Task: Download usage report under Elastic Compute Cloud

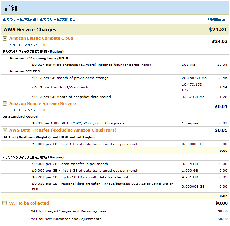Action: [x=28, y=45]
